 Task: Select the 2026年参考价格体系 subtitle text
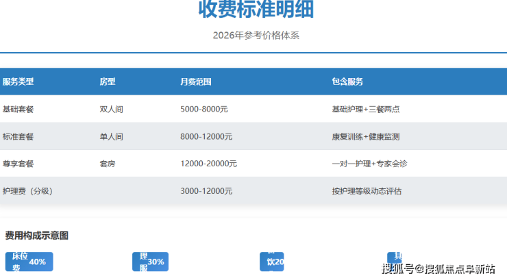256,35
